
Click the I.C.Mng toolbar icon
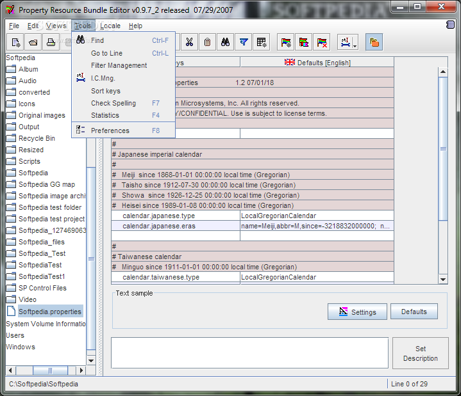coord(346,42)
